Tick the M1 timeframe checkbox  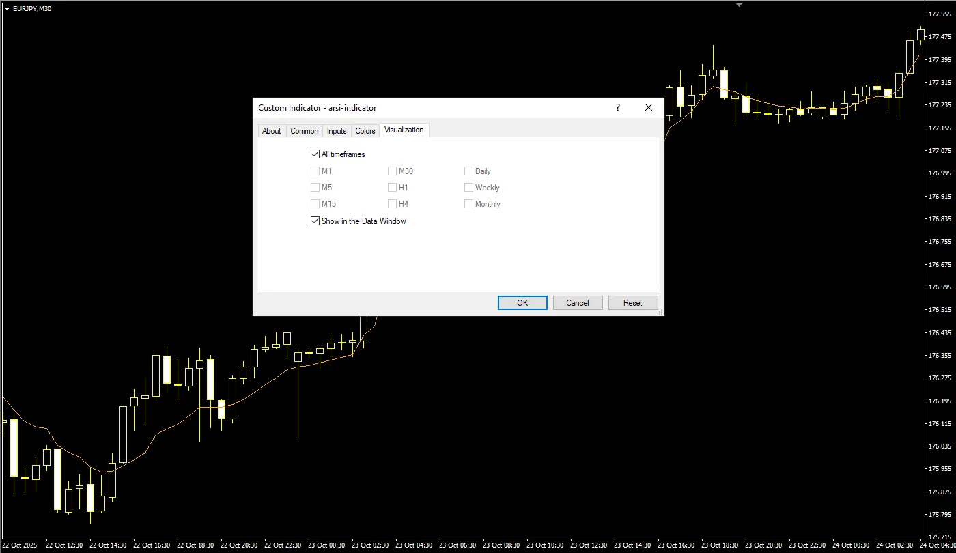(x=315, y=171)
